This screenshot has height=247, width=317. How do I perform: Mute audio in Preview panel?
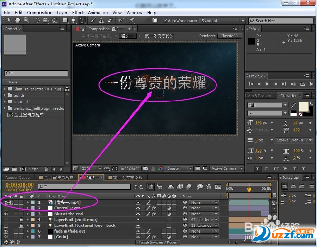pos(293,84)
